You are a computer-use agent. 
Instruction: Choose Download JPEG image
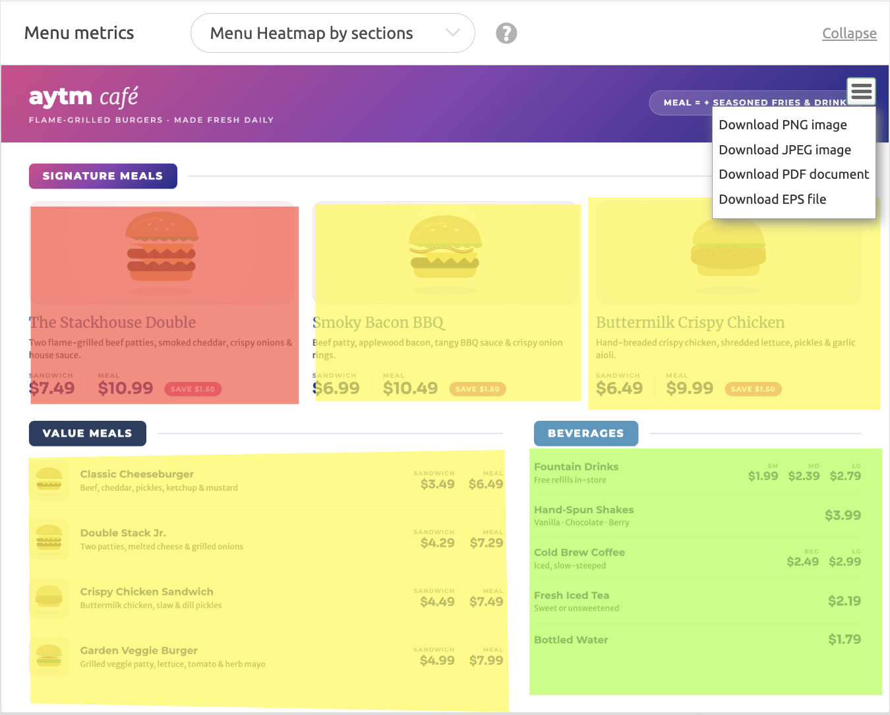click(785, 150)
